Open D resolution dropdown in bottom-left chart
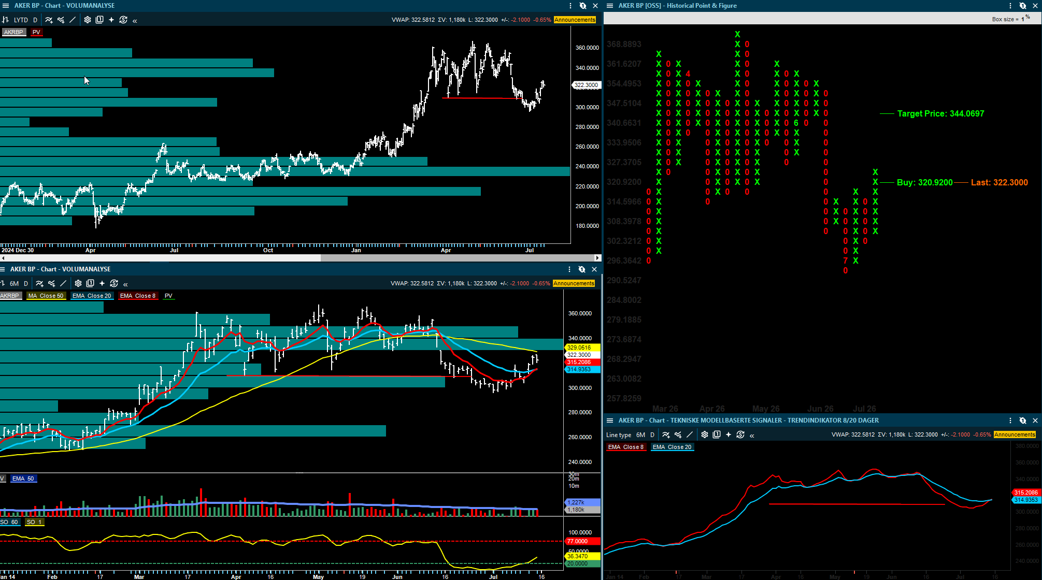1042x580 pixels. (x=26, y=283)
